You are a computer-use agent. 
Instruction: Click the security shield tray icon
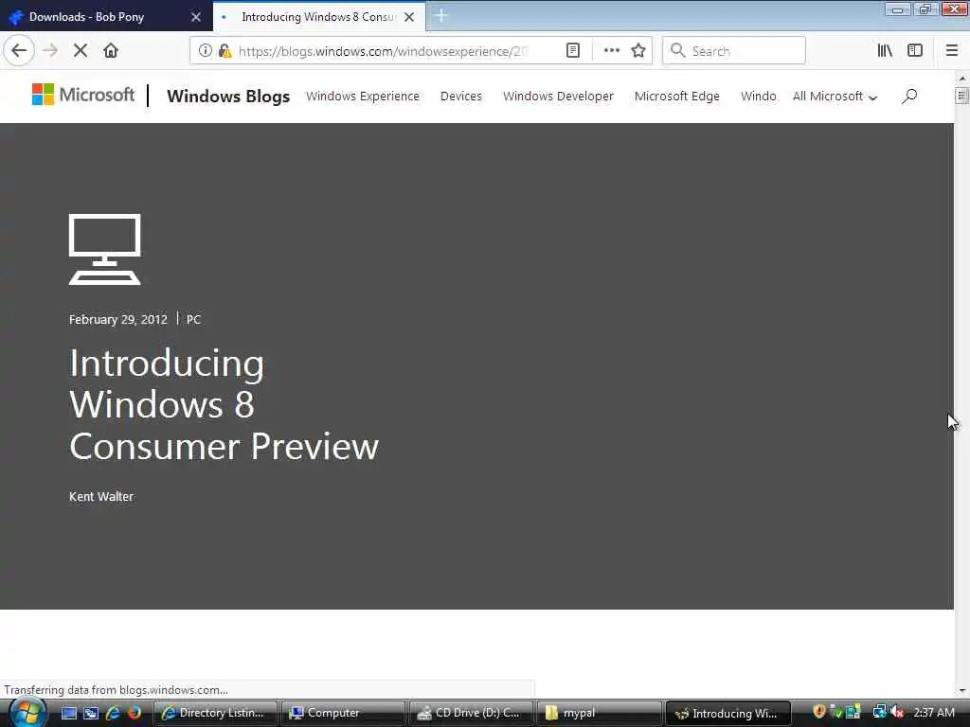(819, 712)
